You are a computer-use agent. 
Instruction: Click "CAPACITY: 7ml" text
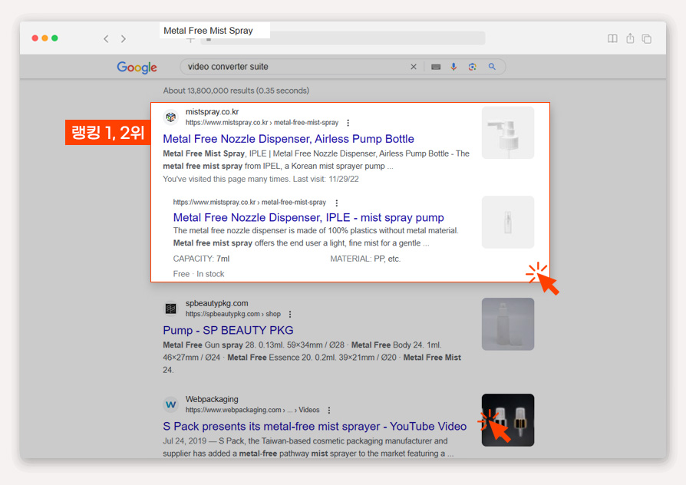201,259
